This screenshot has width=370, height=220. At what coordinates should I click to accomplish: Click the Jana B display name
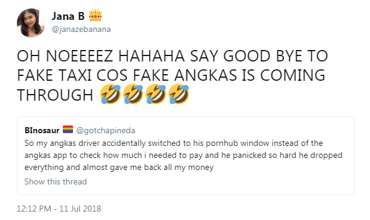point(68,16)
